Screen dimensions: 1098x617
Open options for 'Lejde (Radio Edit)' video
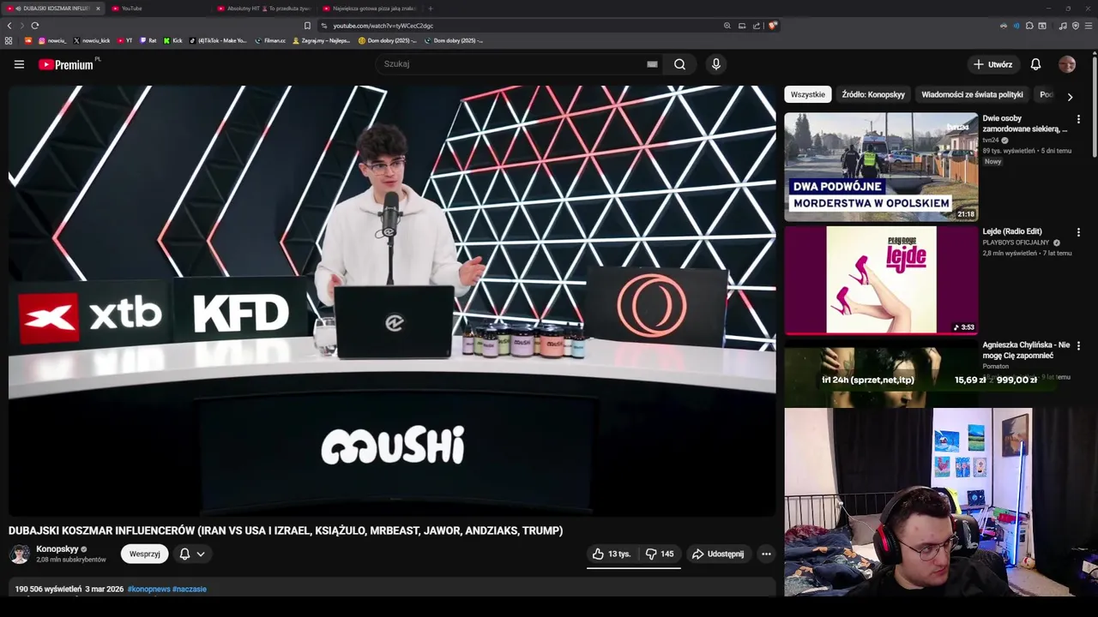click(x=1078, y=232)
